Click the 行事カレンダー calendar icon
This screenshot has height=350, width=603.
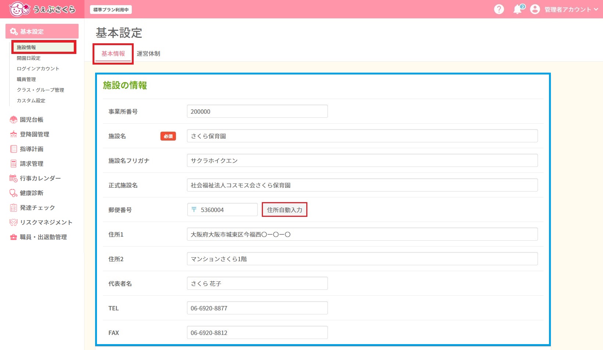pyautogui.click(x=14, y=178)
